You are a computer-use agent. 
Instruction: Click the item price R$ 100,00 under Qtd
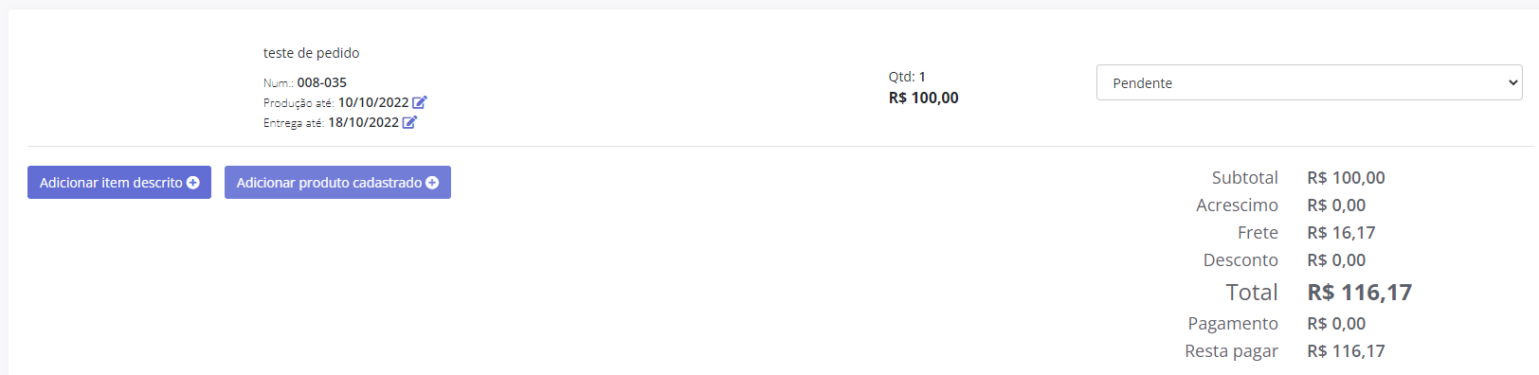924,98
